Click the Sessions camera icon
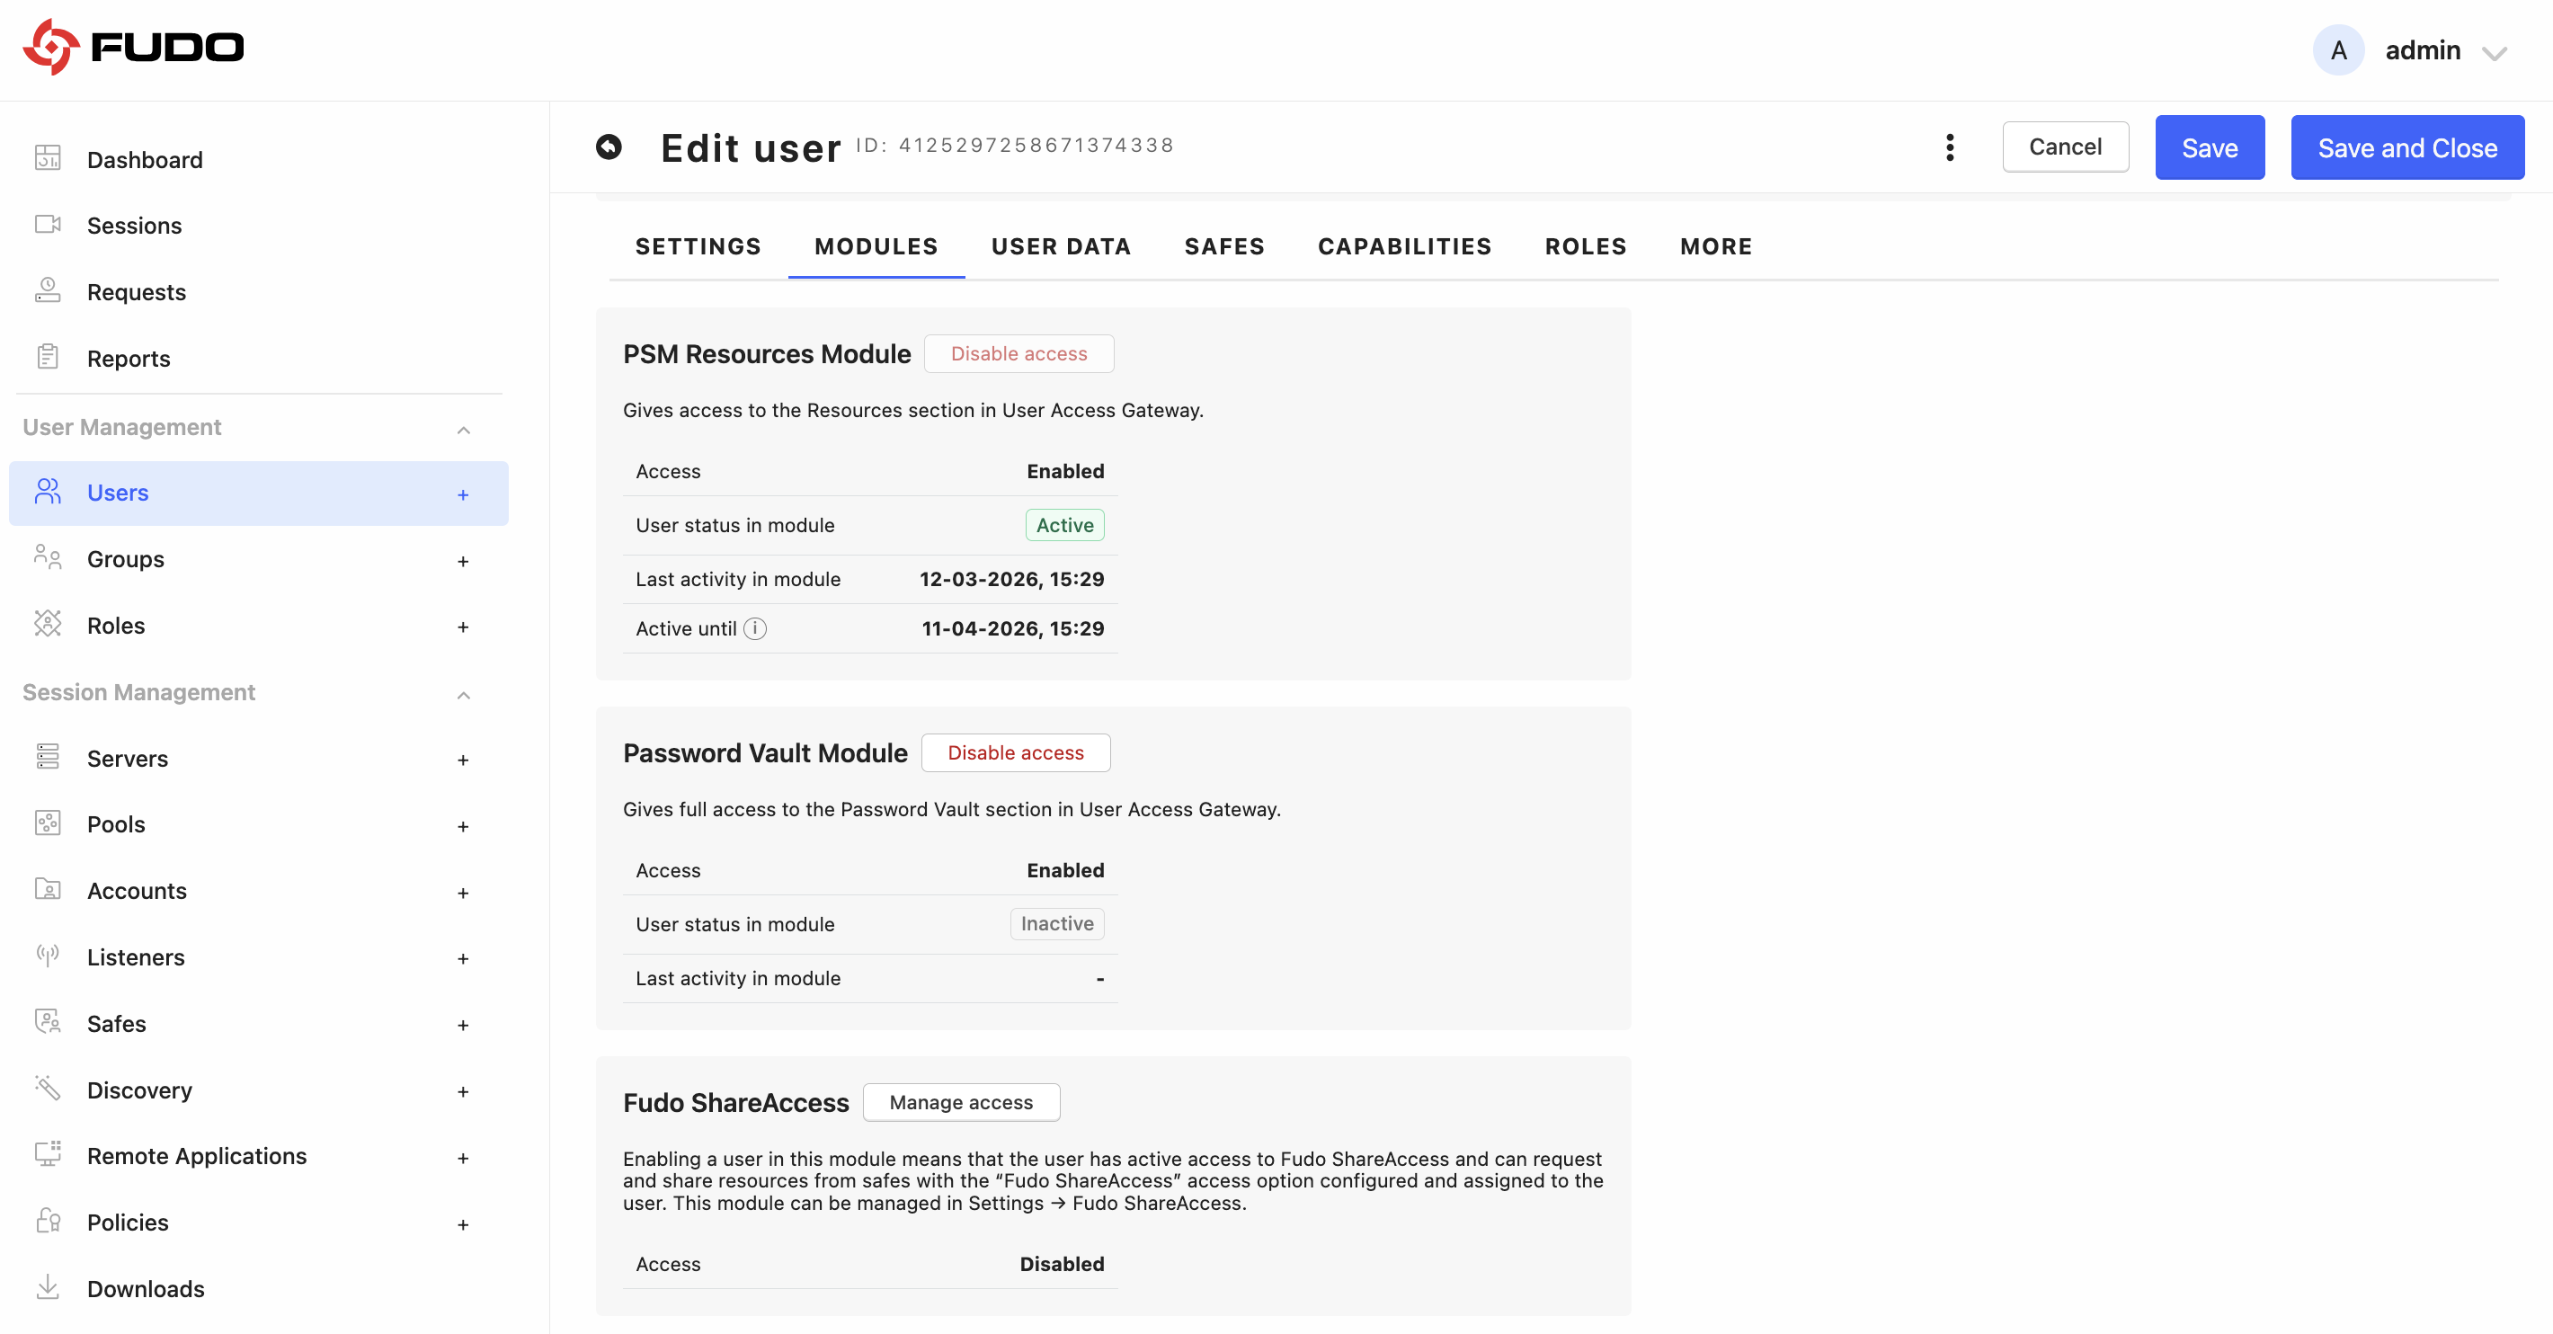 (48, 224)
